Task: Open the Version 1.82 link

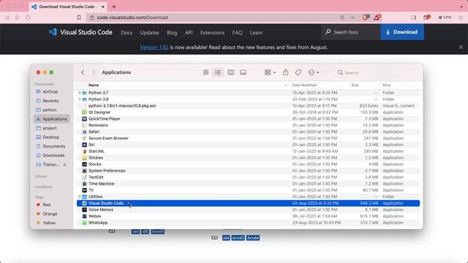Action: point(154,47)
